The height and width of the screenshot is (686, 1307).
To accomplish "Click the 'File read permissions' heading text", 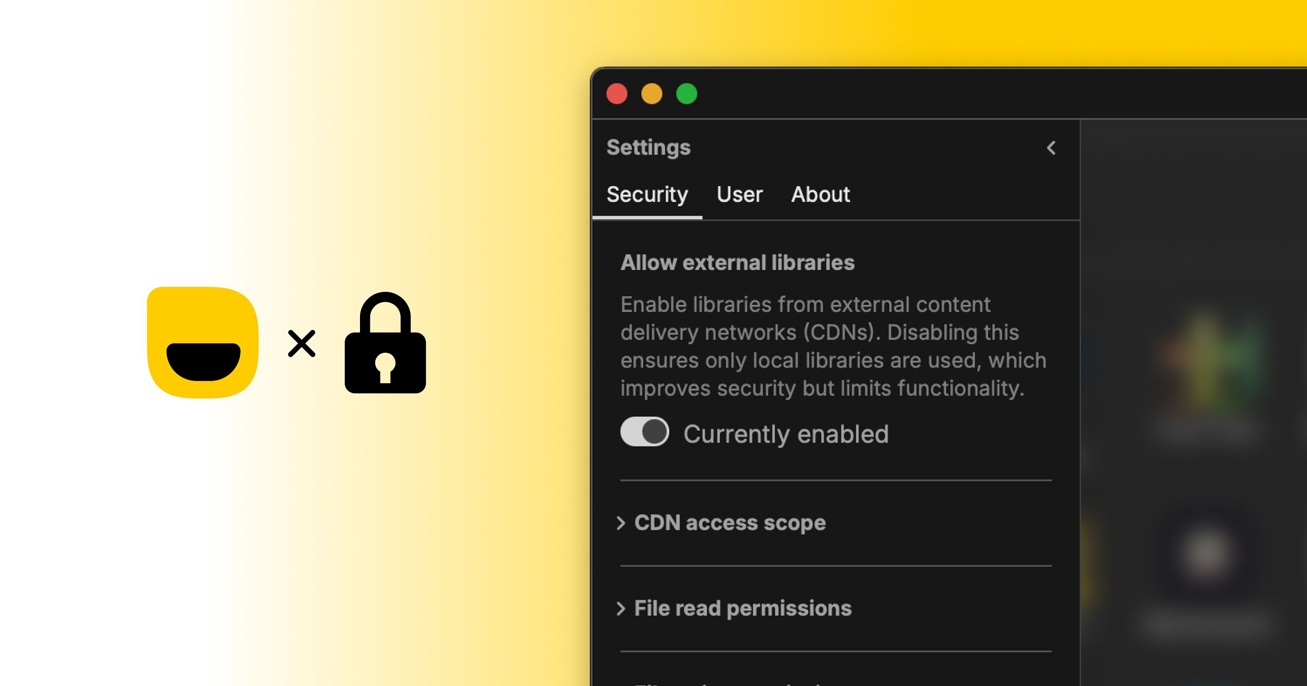I will (x=743, y=608).
